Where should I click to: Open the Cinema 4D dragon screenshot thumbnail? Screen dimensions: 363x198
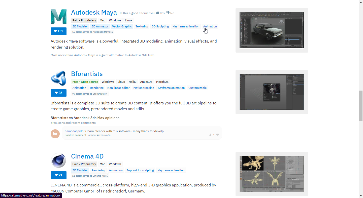pos(272,174)
